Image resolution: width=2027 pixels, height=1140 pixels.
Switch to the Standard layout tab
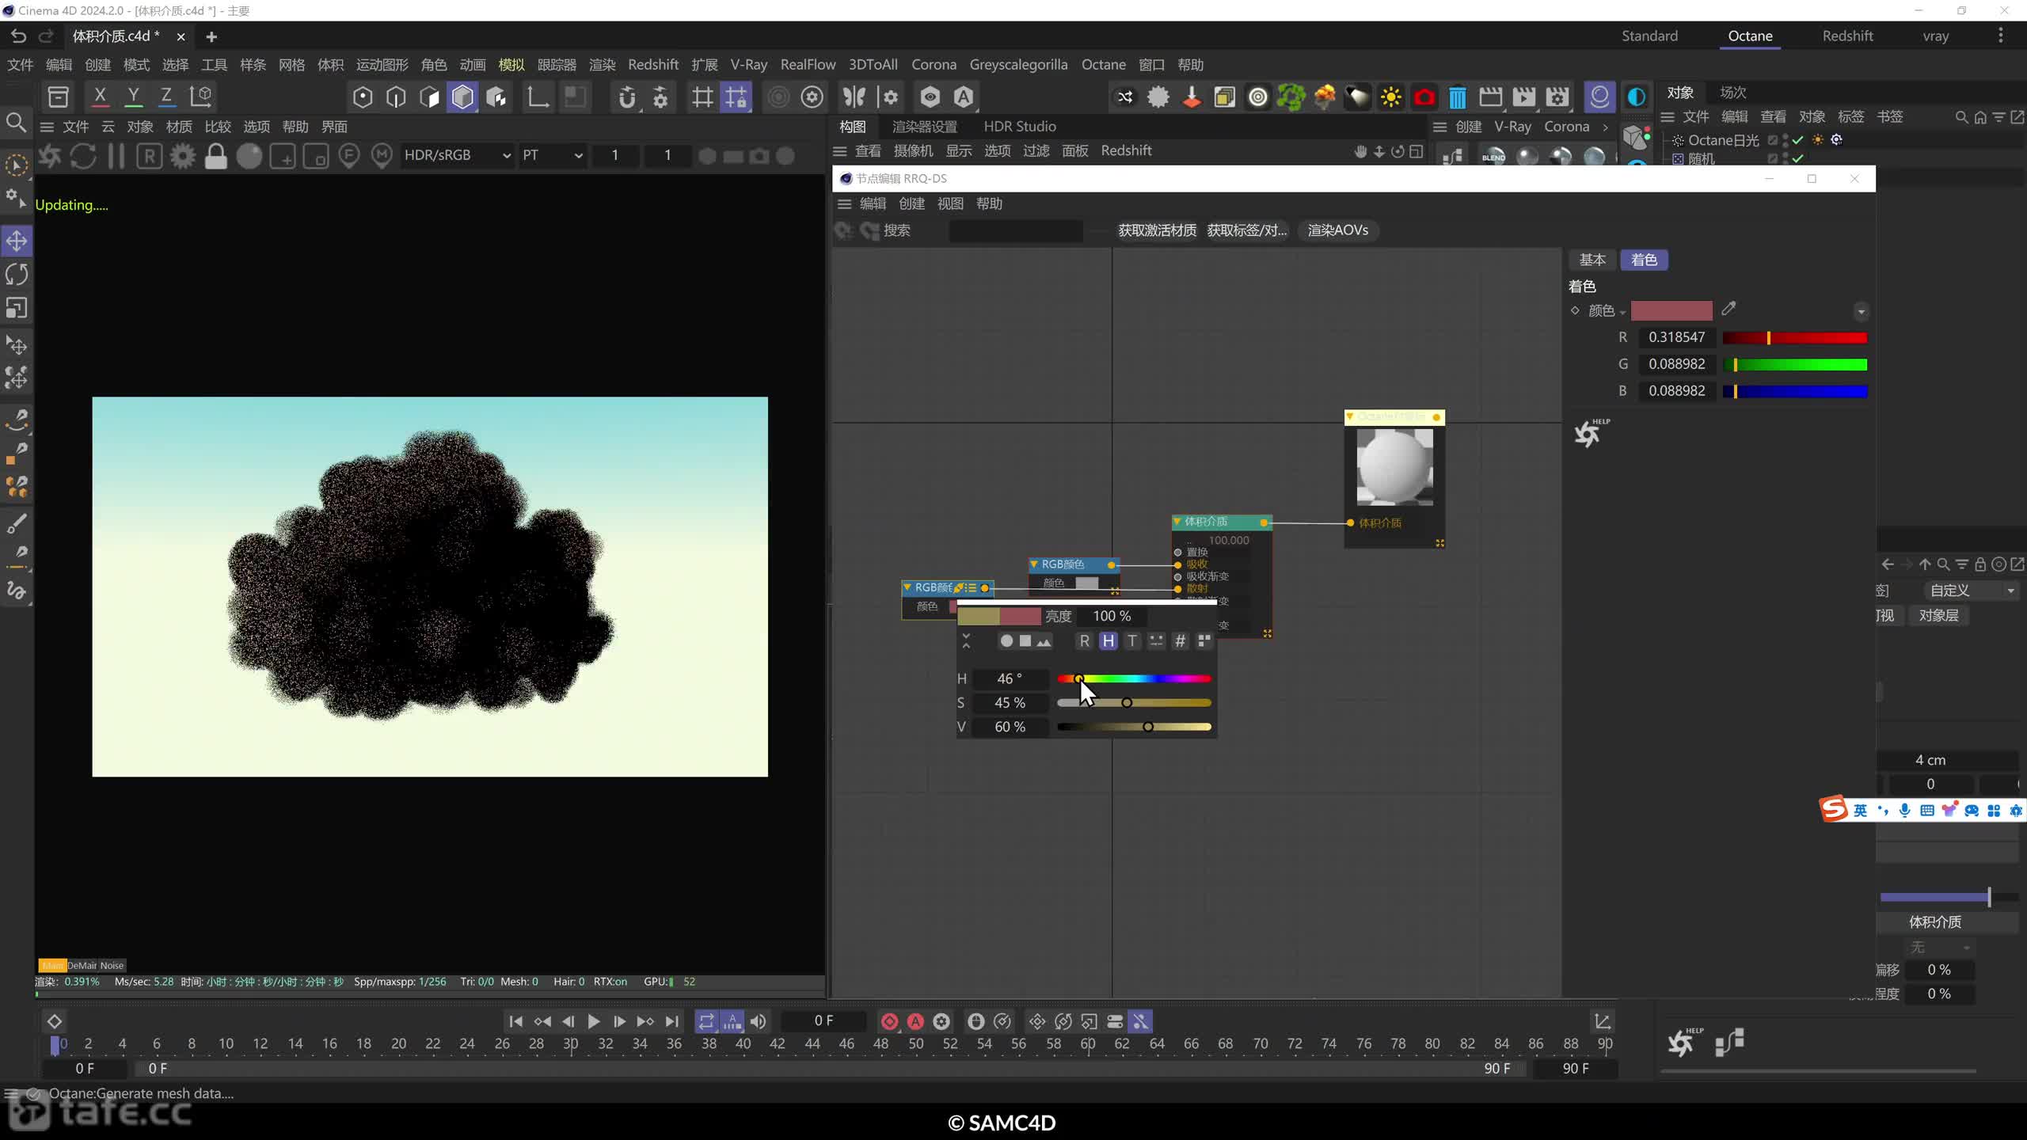[x=1649, y=36]
